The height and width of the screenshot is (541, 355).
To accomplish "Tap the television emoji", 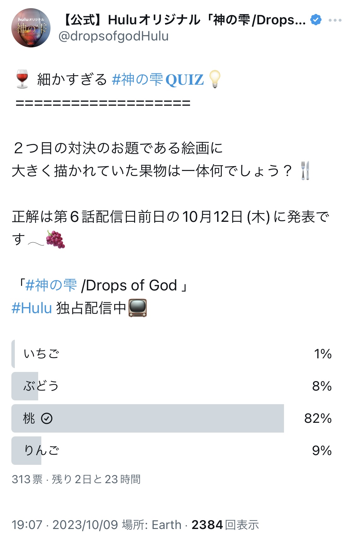I will (x=138, y=308).
